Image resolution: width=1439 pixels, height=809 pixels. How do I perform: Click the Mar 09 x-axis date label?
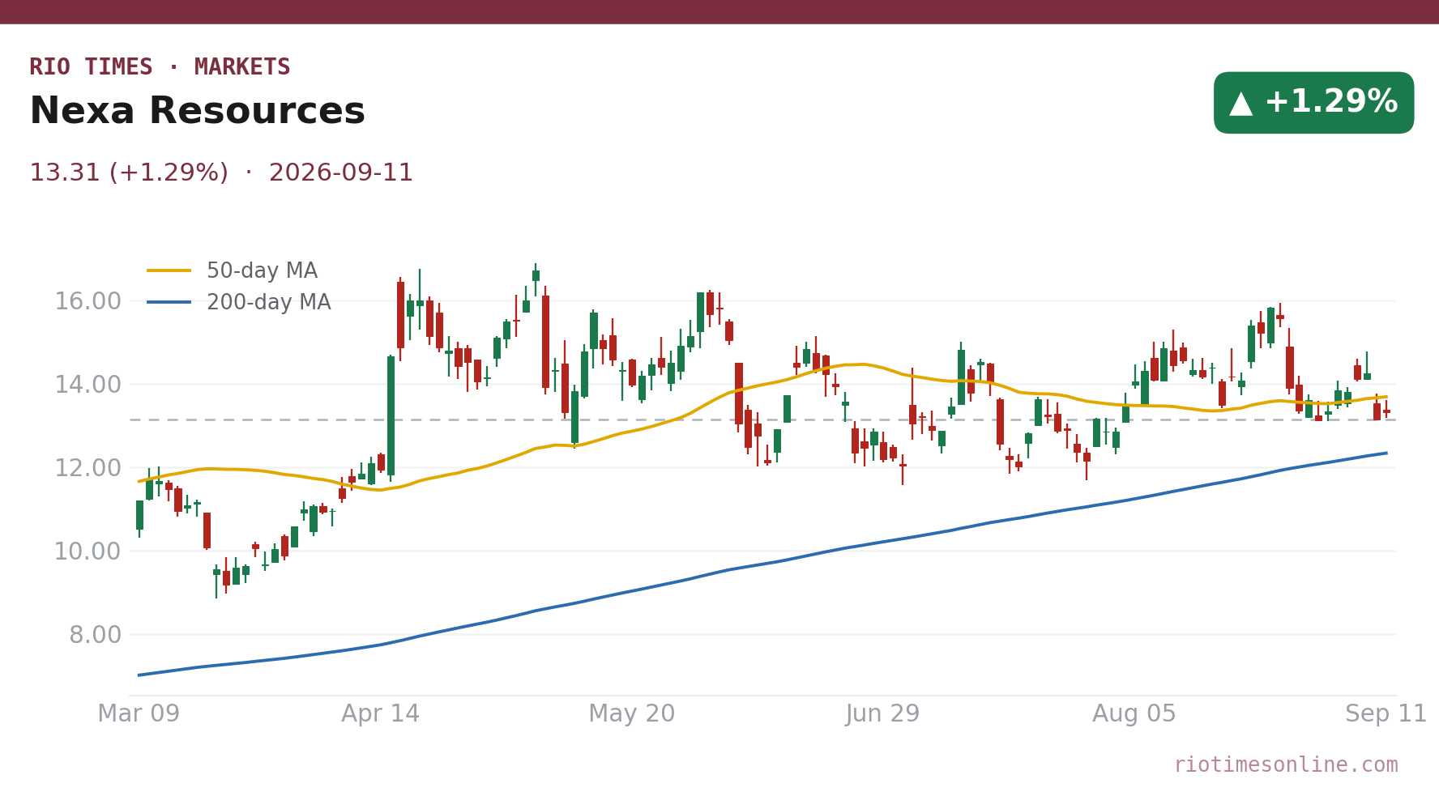(139, 713)
